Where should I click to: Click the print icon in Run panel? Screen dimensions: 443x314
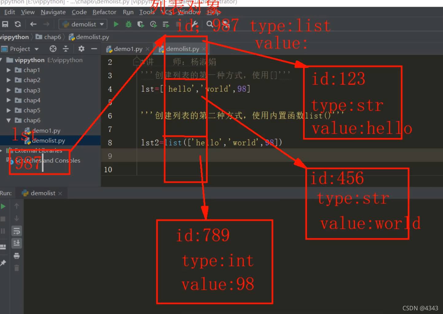pyautogui.click(x=17, y=256)
